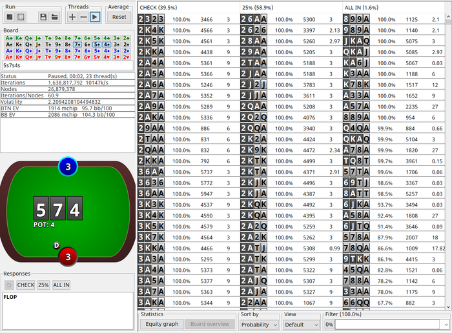This screenshot has width=452, height=333.
Task: Click the board text field showing 5s7s4s
Action: click(68, 65)
